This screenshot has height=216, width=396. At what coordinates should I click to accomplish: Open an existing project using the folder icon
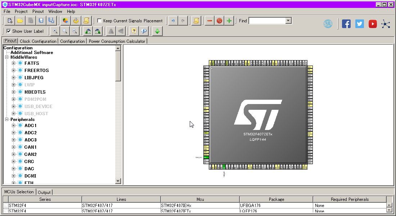click(x=20, y=21)
